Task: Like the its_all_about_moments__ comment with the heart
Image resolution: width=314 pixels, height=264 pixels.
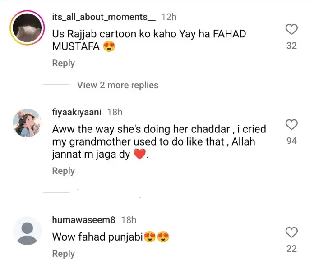Action: 292,30
